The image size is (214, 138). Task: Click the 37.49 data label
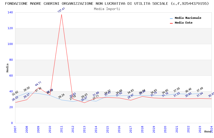[200, 90]
